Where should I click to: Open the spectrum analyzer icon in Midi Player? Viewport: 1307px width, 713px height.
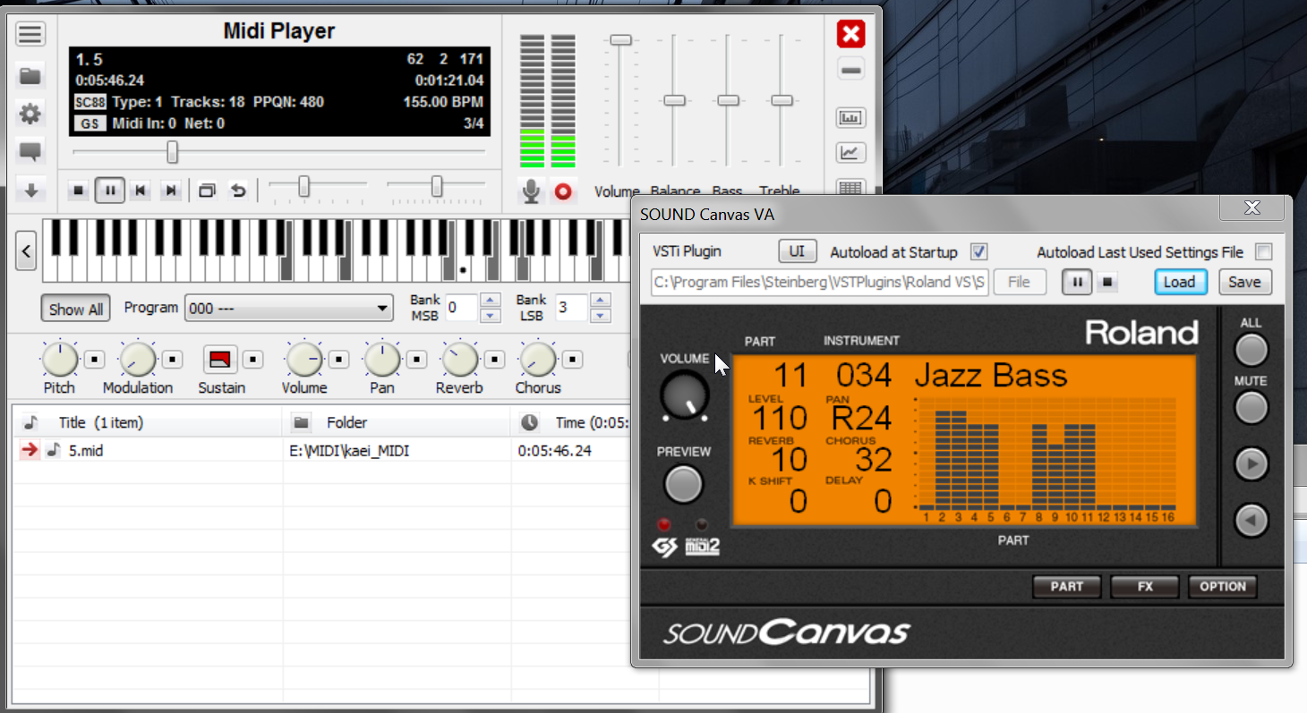coord(850,117)
